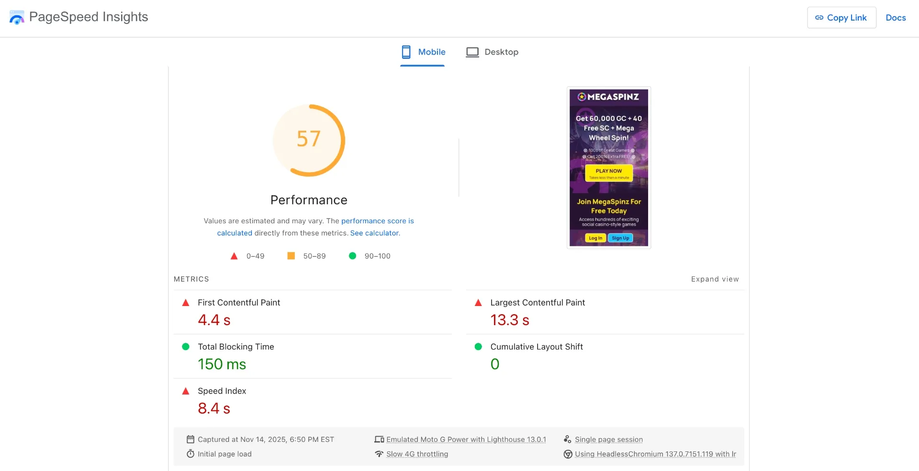Open Single page session details
Image resolution: width=919 pixels, height=471 pixels.
[609, 439]
